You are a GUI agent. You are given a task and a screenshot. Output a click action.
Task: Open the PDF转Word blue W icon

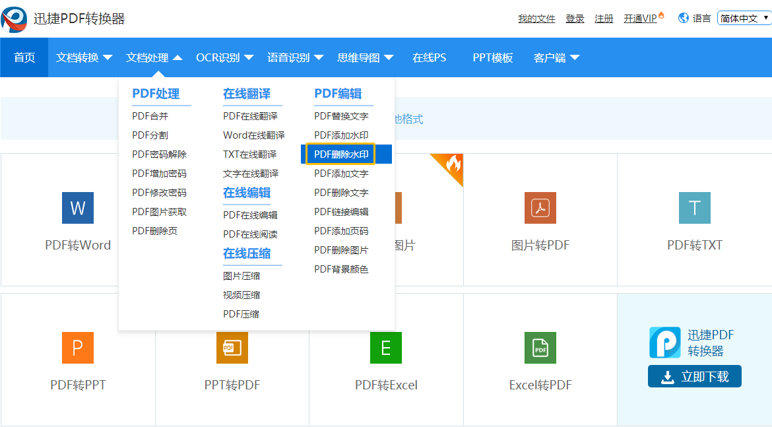coord(78,208)
